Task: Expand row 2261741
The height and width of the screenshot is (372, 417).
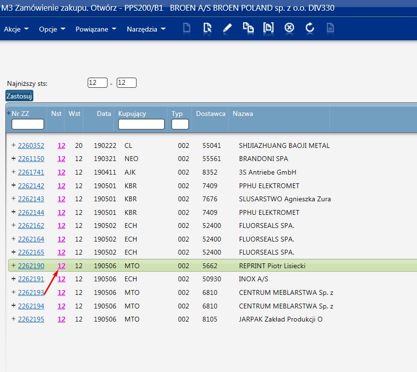Action: coord(13,172)
